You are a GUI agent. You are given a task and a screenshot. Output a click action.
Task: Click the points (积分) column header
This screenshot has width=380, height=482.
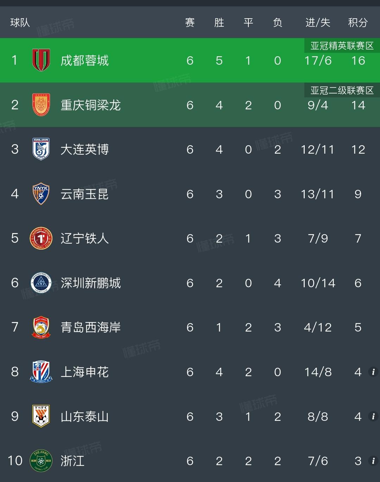point(358,23)
